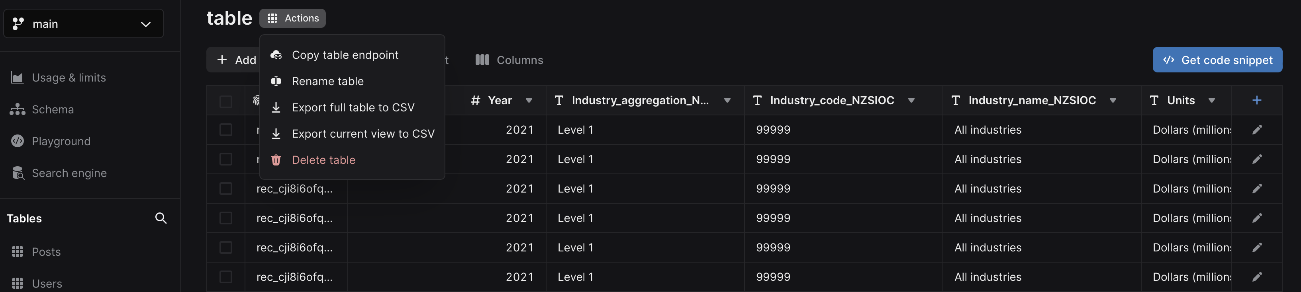Expand the Year column dropdown arrow
Viewport: 1301px width, 292px height.
529,100
